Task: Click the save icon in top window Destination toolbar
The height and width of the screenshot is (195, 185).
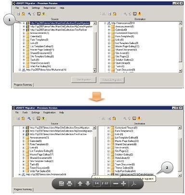Action: point(110,14)
